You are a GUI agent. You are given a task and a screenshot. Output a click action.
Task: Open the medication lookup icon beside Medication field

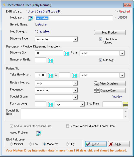(31, 18)
